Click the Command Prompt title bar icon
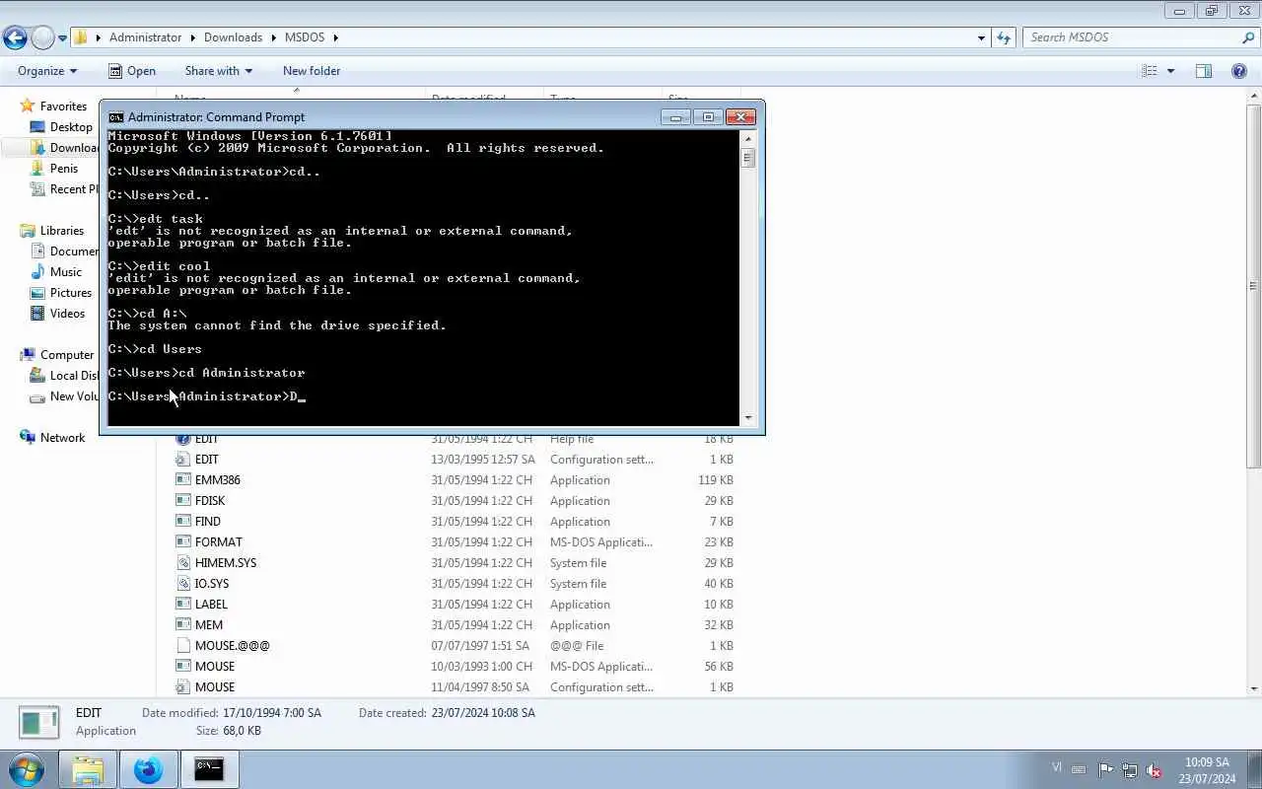The image size is (1262, 789). tap(115, 116)
